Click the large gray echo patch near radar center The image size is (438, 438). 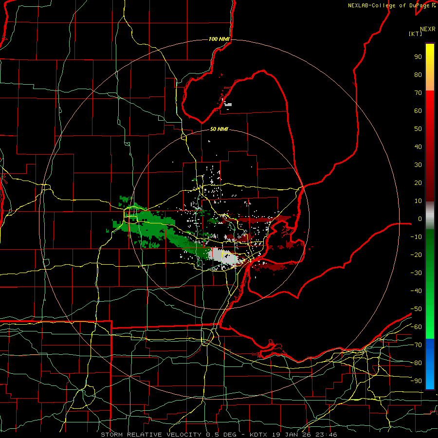(x=225, y=256)
